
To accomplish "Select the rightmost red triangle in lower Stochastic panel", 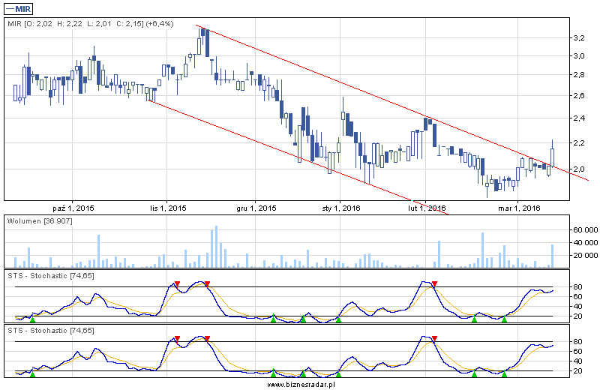I will (x=434, y=339).
